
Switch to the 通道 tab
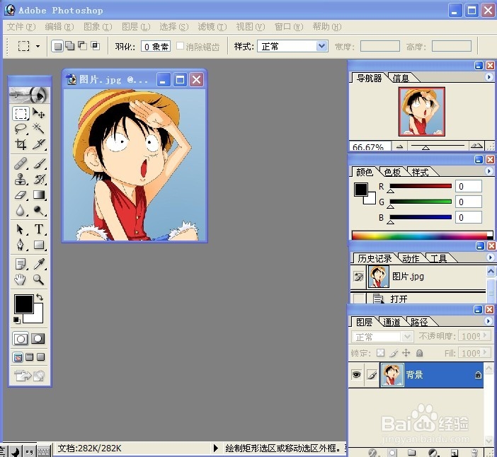click(x=392, y=322)
